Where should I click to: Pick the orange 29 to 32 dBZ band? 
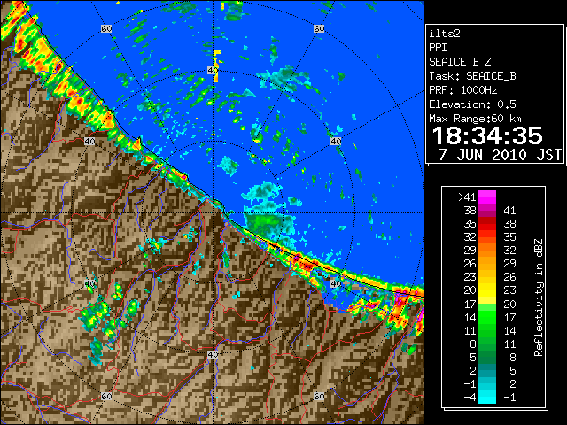[x=487, y=251]
